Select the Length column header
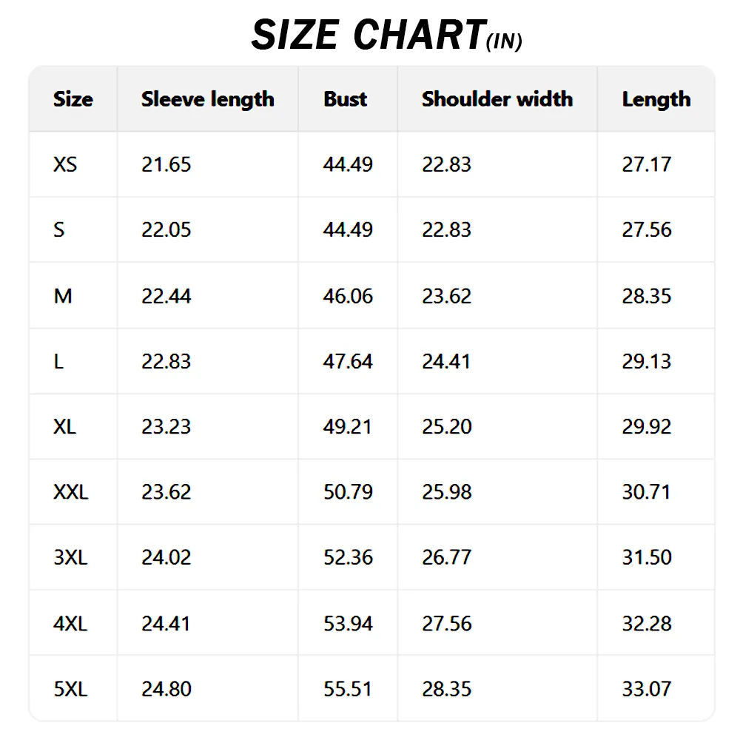The image size is (740, 740). [x=656, y=100]
